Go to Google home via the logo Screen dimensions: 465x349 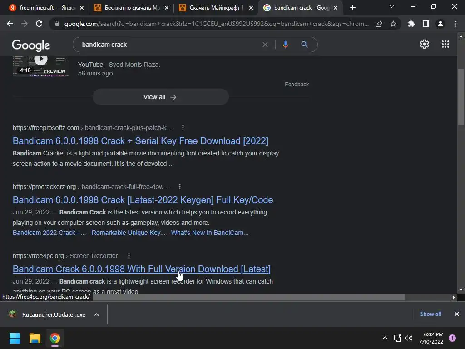pyautogui.click(x=31, y=45)
